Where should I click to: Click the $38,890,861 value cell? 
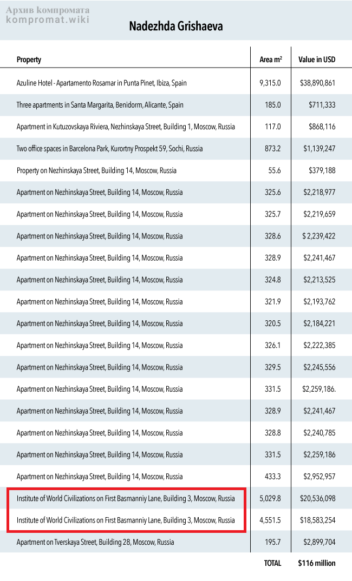pos(317,83)
